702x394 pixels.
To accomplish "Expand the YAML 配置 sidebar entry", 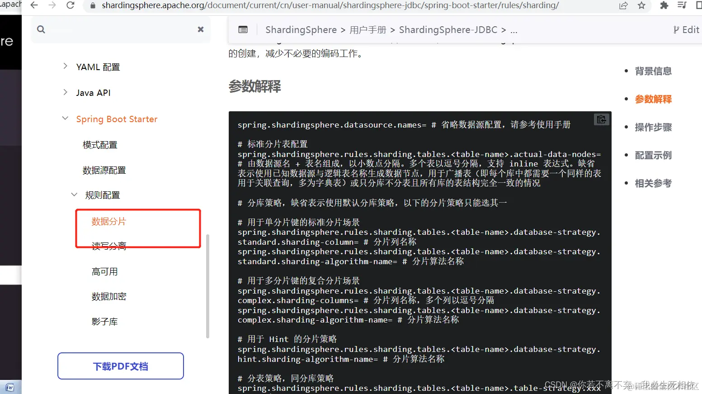I will coord(65,66).
